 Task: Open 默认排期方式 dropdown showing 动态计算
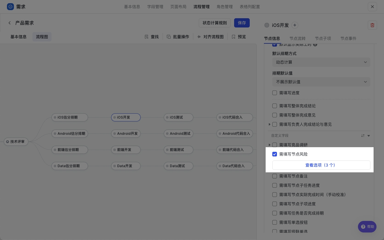coord(321,62)
